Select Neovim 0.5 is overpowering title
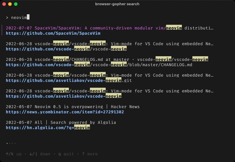Image resolution: width=235 pixels, height=162 pixels. click(73, 107)
